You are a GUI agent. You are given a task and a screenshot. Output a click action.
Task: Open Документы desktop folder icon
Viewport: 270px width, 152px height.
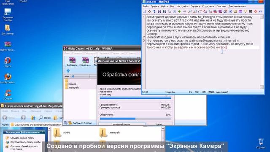(8, 30)
